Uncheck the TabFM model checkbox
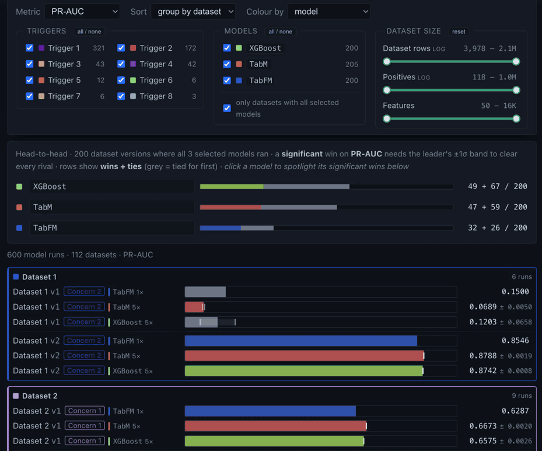 [227, 81]
